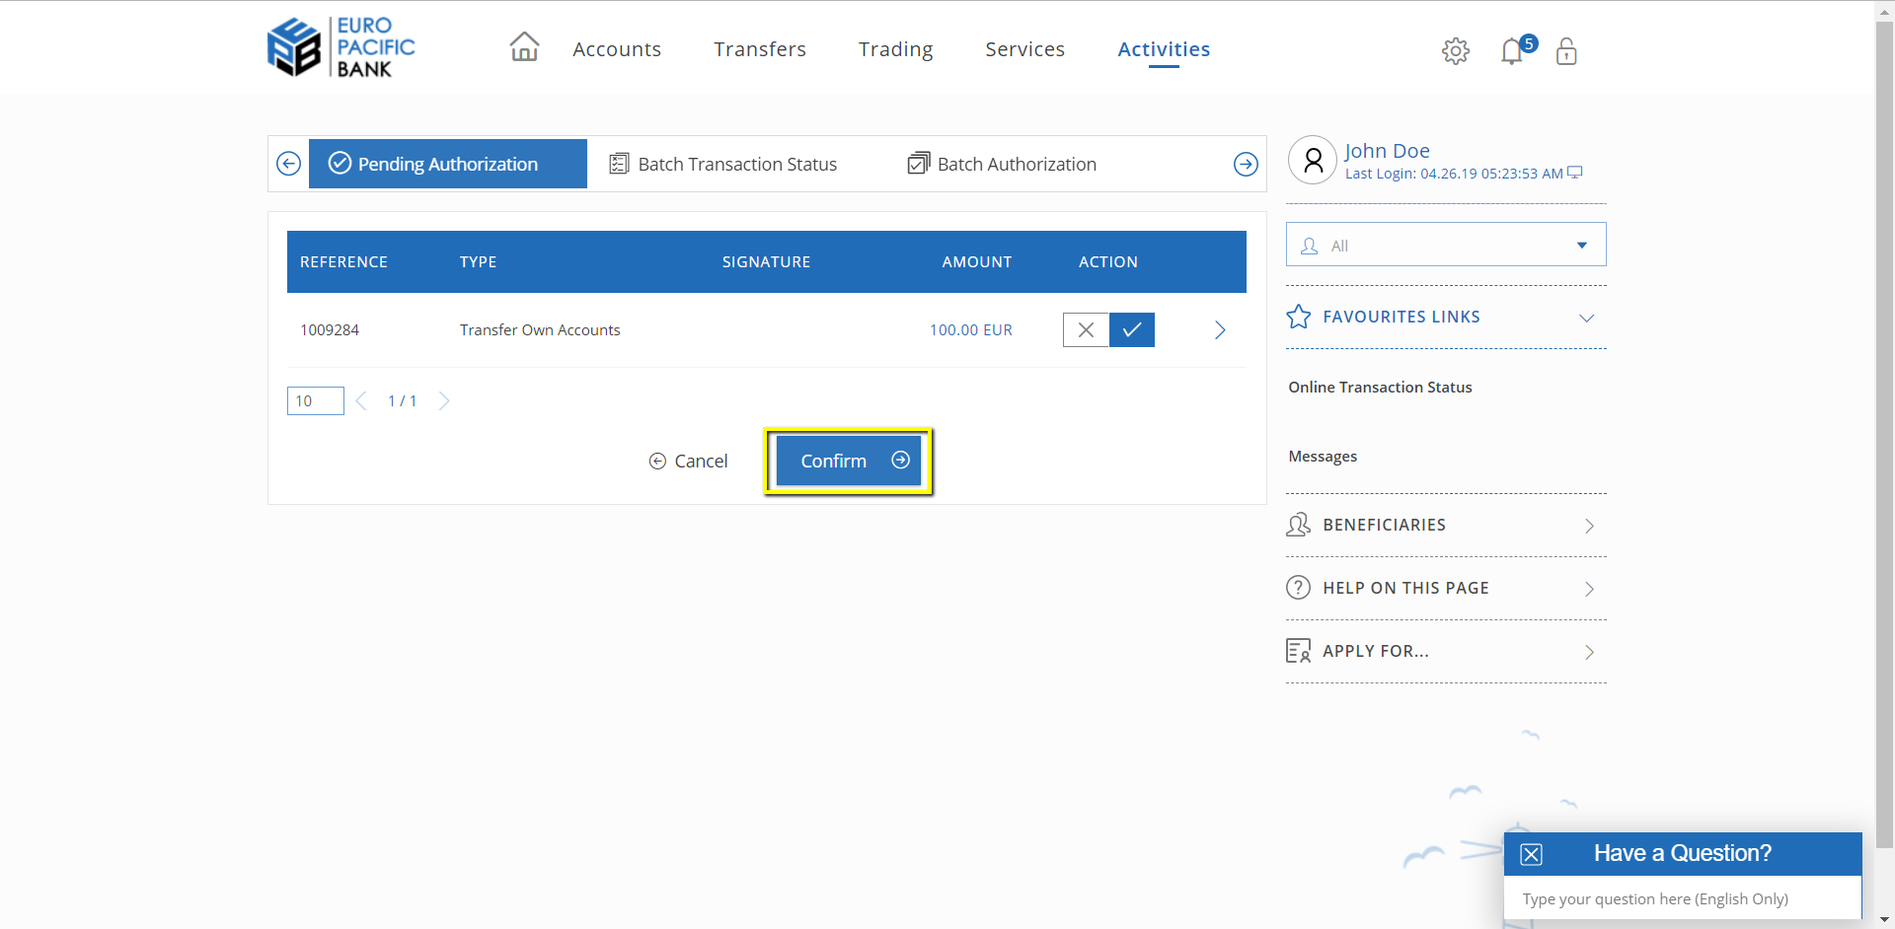Open the Activities menu
1895x929 pixels.
(1164, 49)
